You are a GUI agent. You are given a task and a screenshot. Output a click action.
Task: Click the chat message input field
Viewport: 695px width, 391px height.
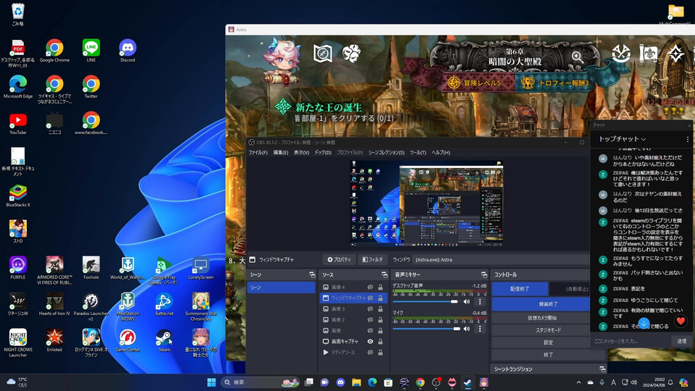point(631,341)
